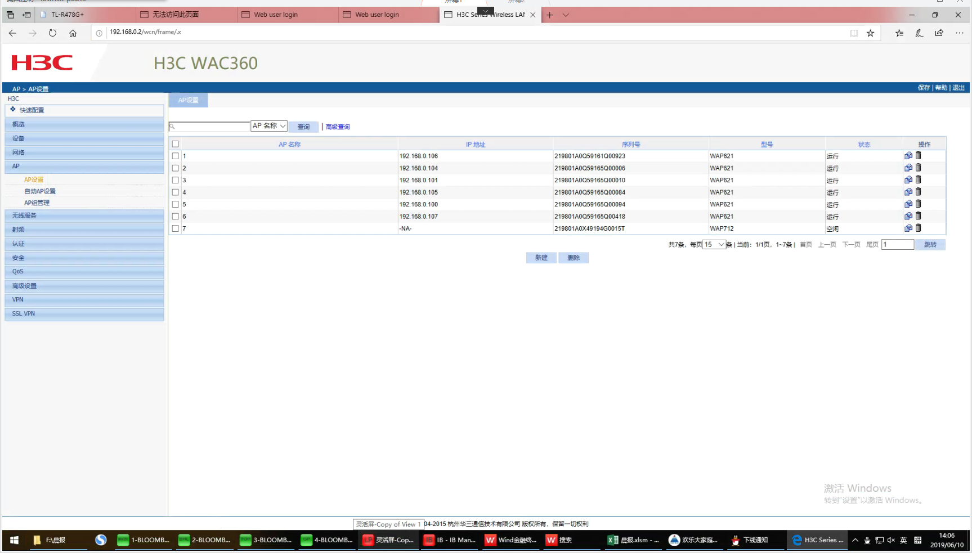The image size is (972, 553).
Task: Open 自动AP设置 in the sidebar
Action: [40, 191]
